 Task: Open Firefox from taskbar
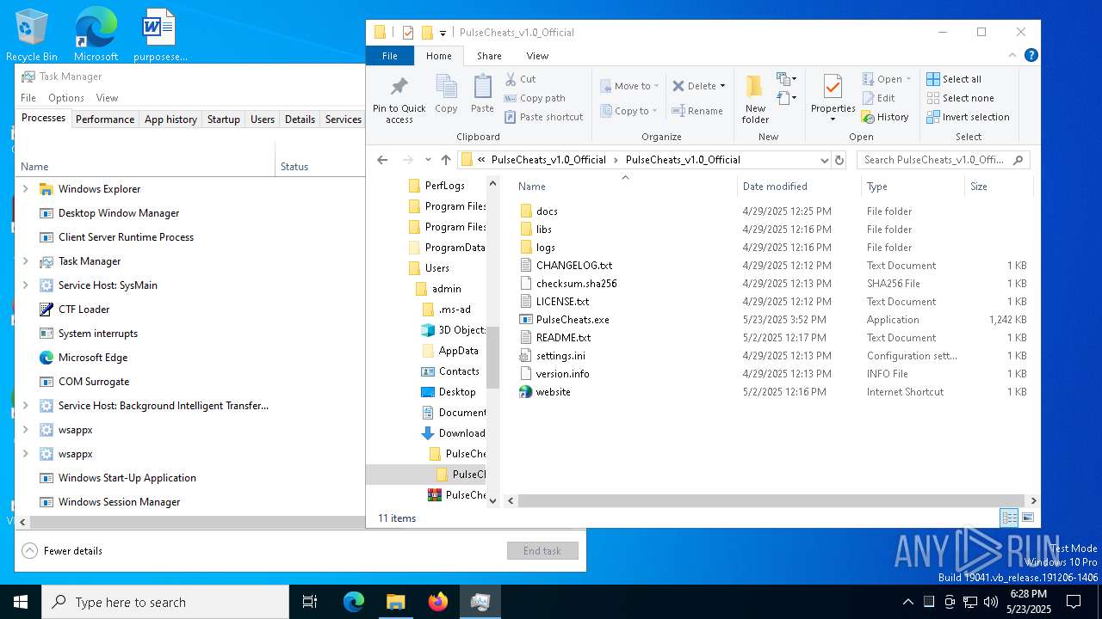coord(438,602)
